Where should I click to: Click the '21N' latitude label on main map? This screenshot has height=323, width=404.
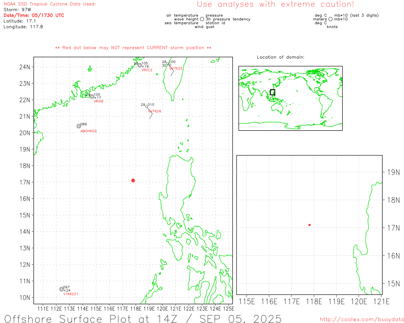[x=25, y=116]
